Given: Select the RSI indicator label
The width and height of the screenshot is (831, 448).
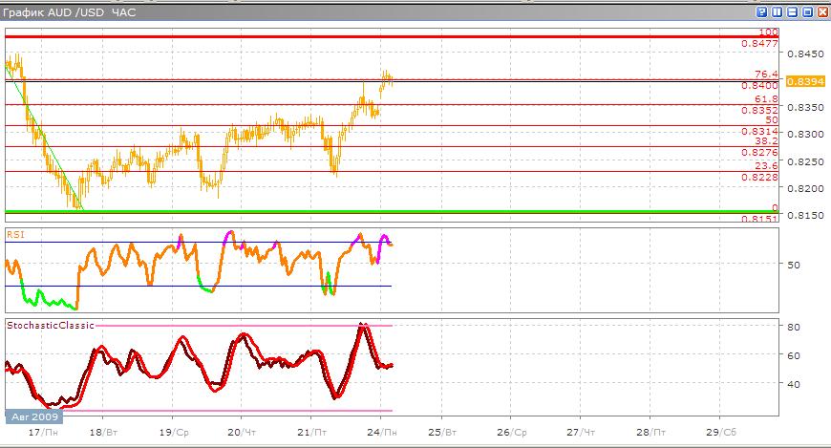Looking at the screenshot, I should 16,233.
